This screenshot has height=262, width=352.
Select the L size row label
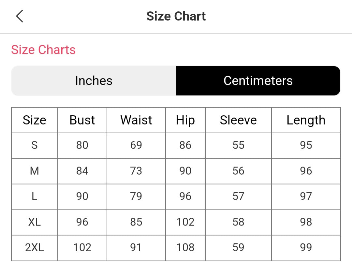(34, 196)
